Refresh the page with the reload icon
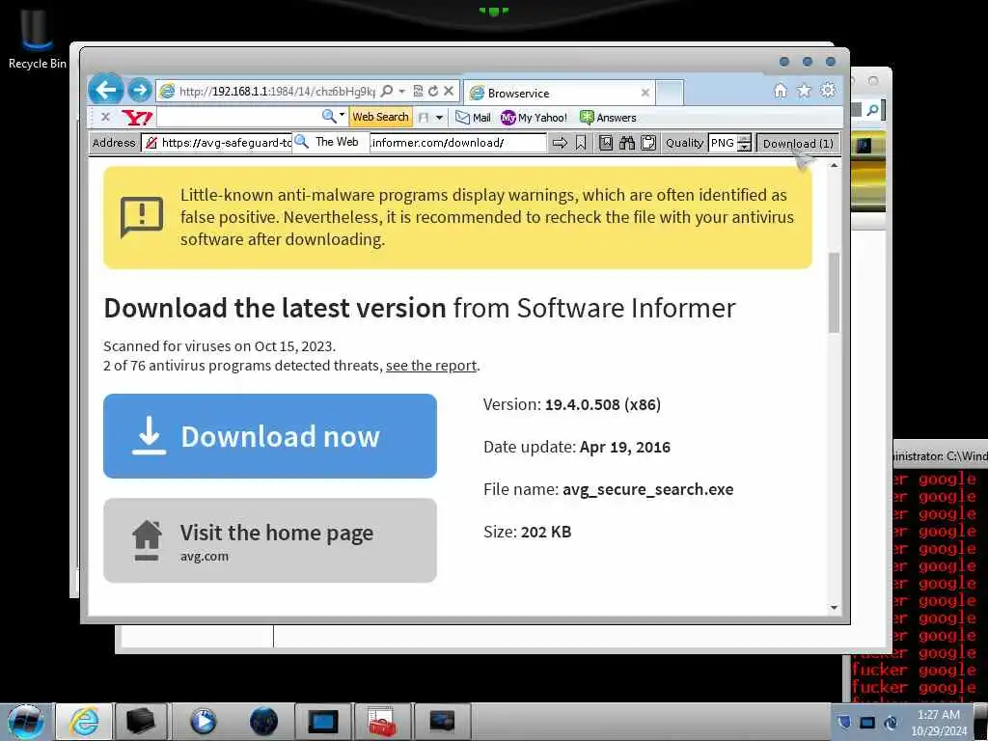The width and height of the screenshot is (988, 741). tap(433, 92)
